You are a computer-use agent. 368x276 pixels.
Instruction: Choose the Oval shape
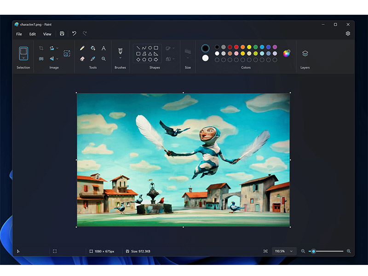tap(150, 48)
